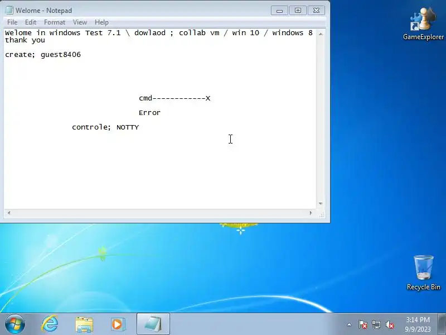
Task: Maximize the Notepad window
Action: (298, 11)
